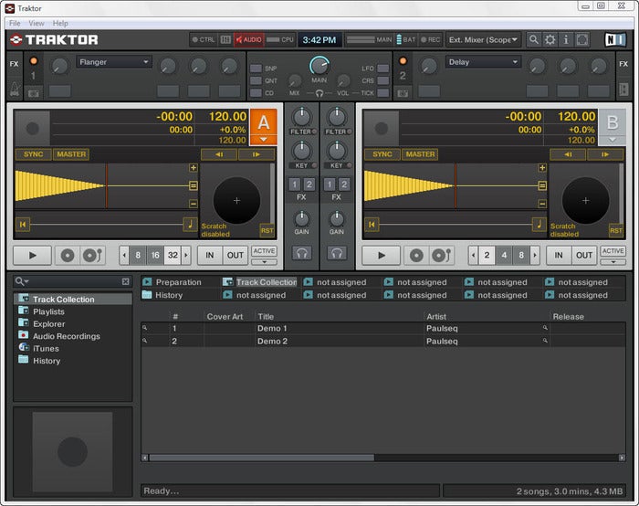The height and width of the screenshot is (506, 639).
Task: Click Deck B headphone cue button
Action: pos(337,253)
